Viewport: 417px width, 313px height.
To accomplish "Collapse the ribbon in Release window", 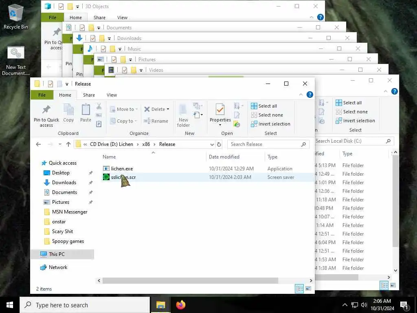I will (301, 95).
